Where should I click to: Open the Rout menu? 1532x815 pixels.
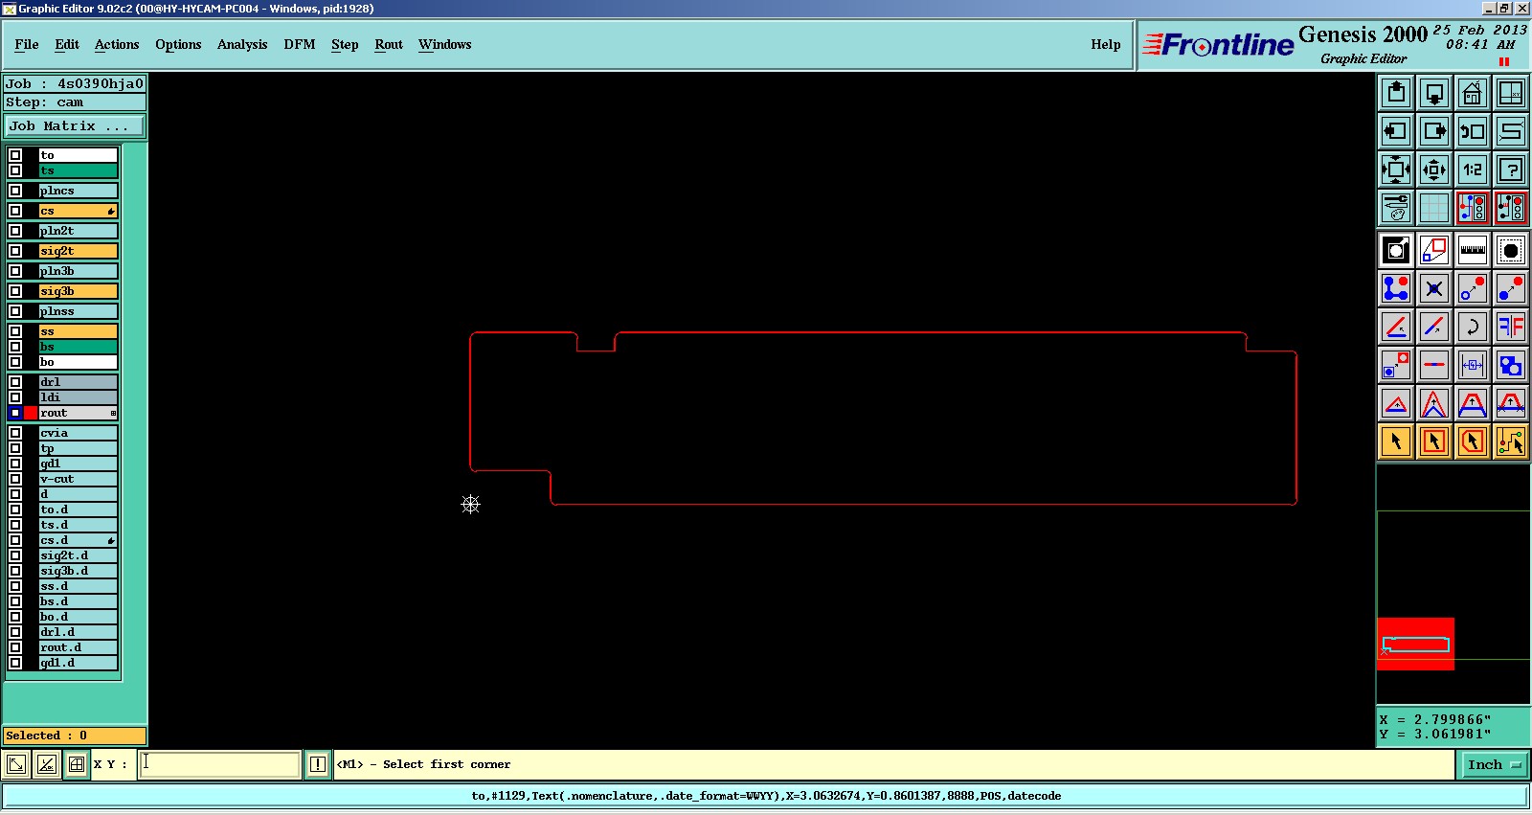coord(389,45)
